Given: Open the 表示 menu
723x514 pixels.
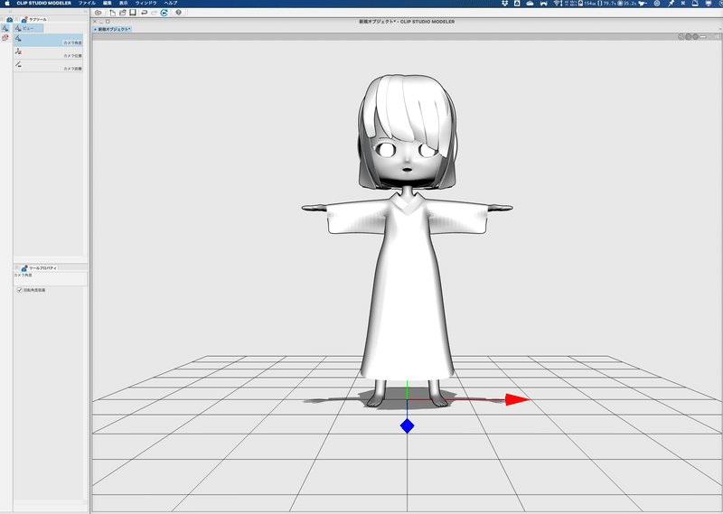Looking at the screenshot, I should click(x=124, y=4).
